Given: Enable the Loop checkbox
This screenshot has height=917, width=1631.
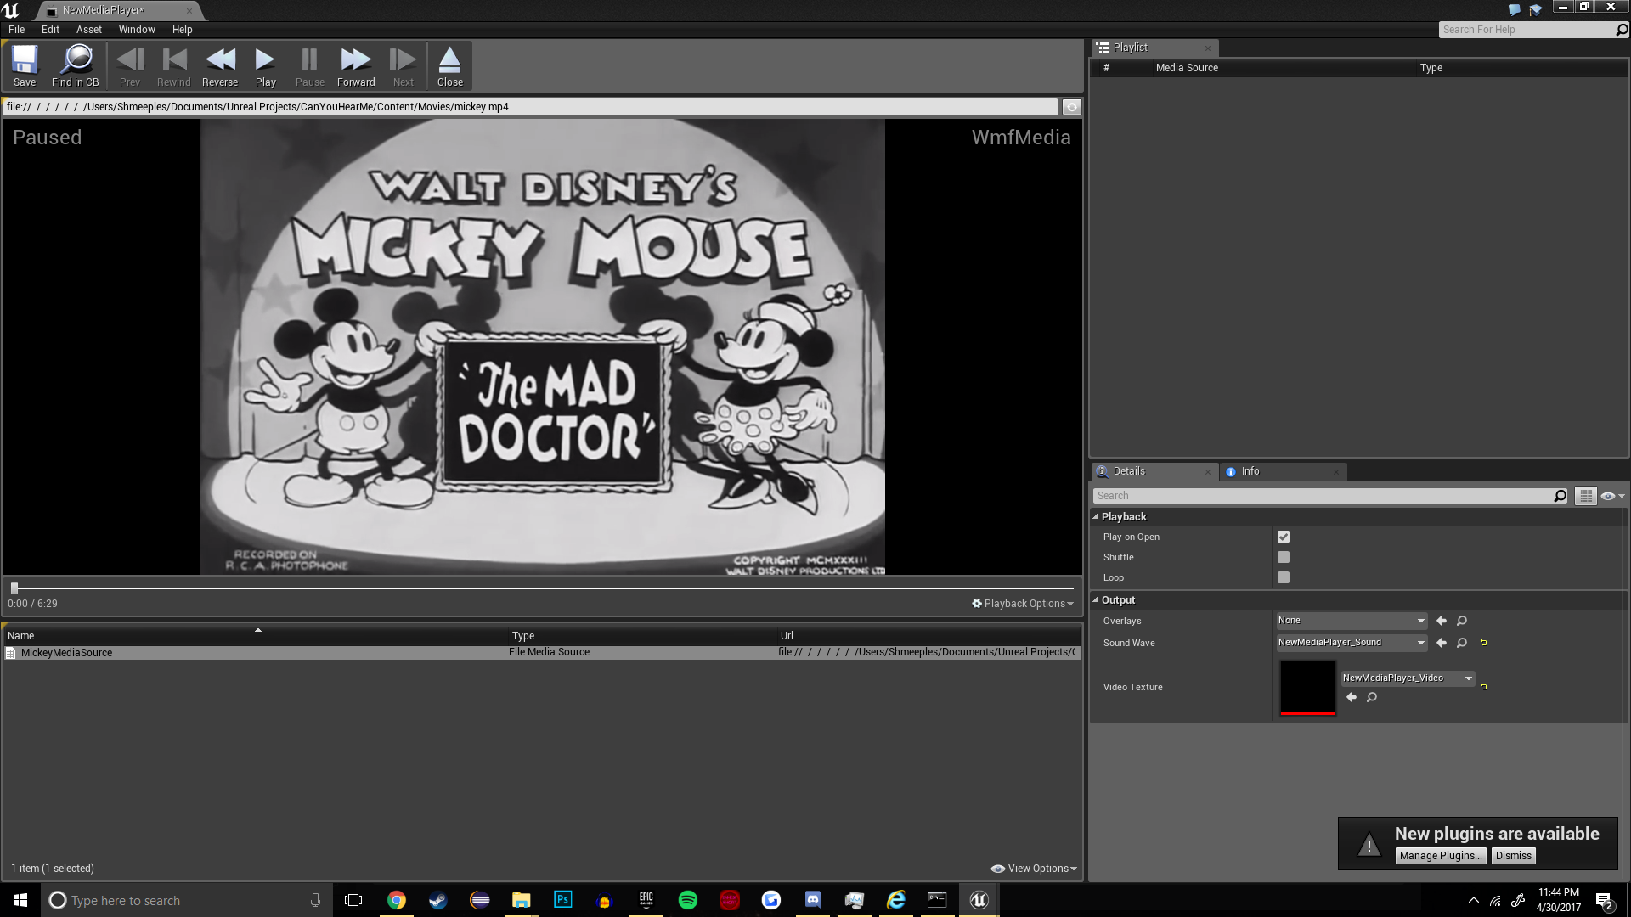Looking at the screenshot, I should [1284, 578].
